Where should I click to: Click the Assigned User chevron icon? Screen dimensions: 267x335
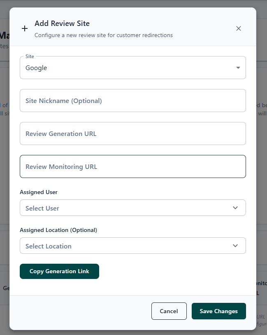point(235,208)
